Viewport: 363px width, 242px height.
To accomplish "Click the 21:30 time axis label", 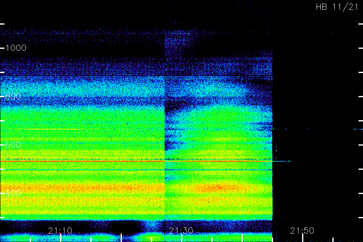I will 181,230.
